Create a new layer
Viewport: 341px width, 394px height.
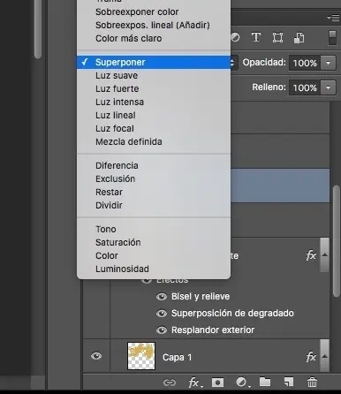tap(289, 382)
